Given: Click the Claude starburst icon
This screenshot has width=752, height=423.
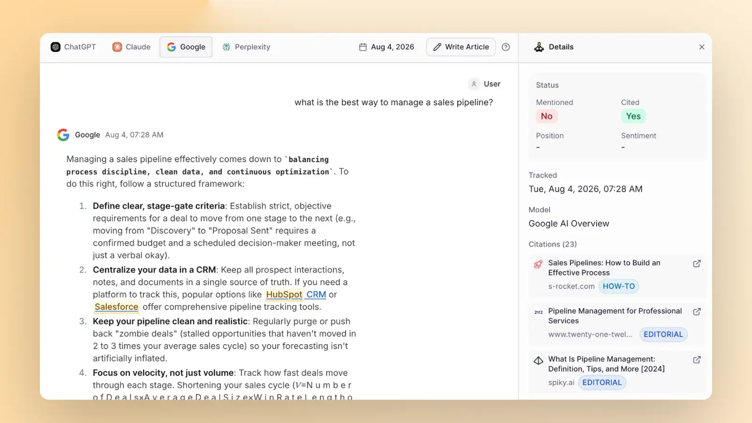Looking at the screenshot, I should click(x=117, y=47).
